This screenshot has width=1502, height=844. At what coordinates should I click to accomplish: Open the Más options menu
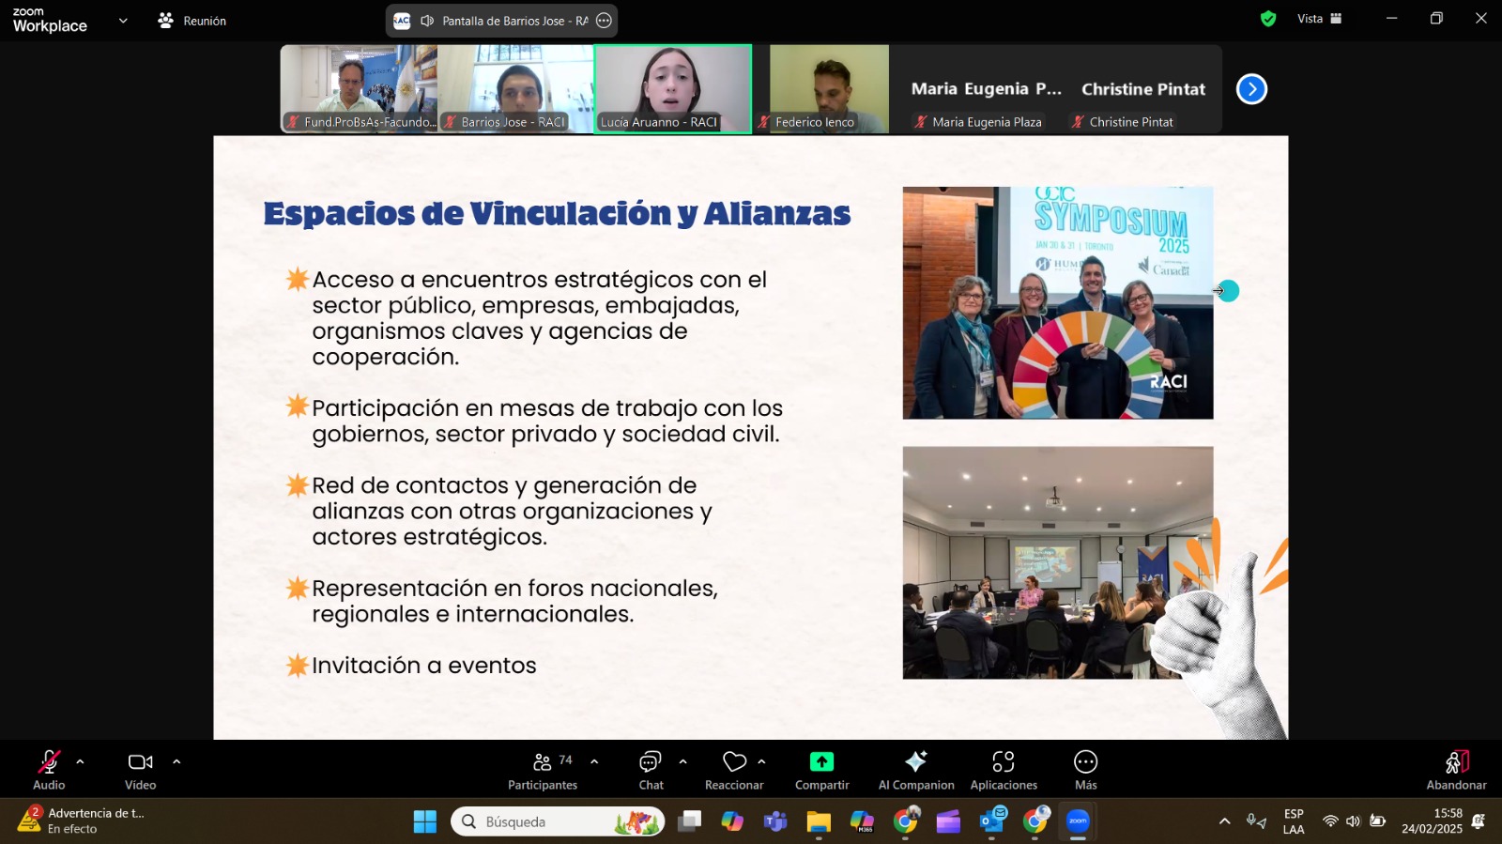(x=1085, y=770)
